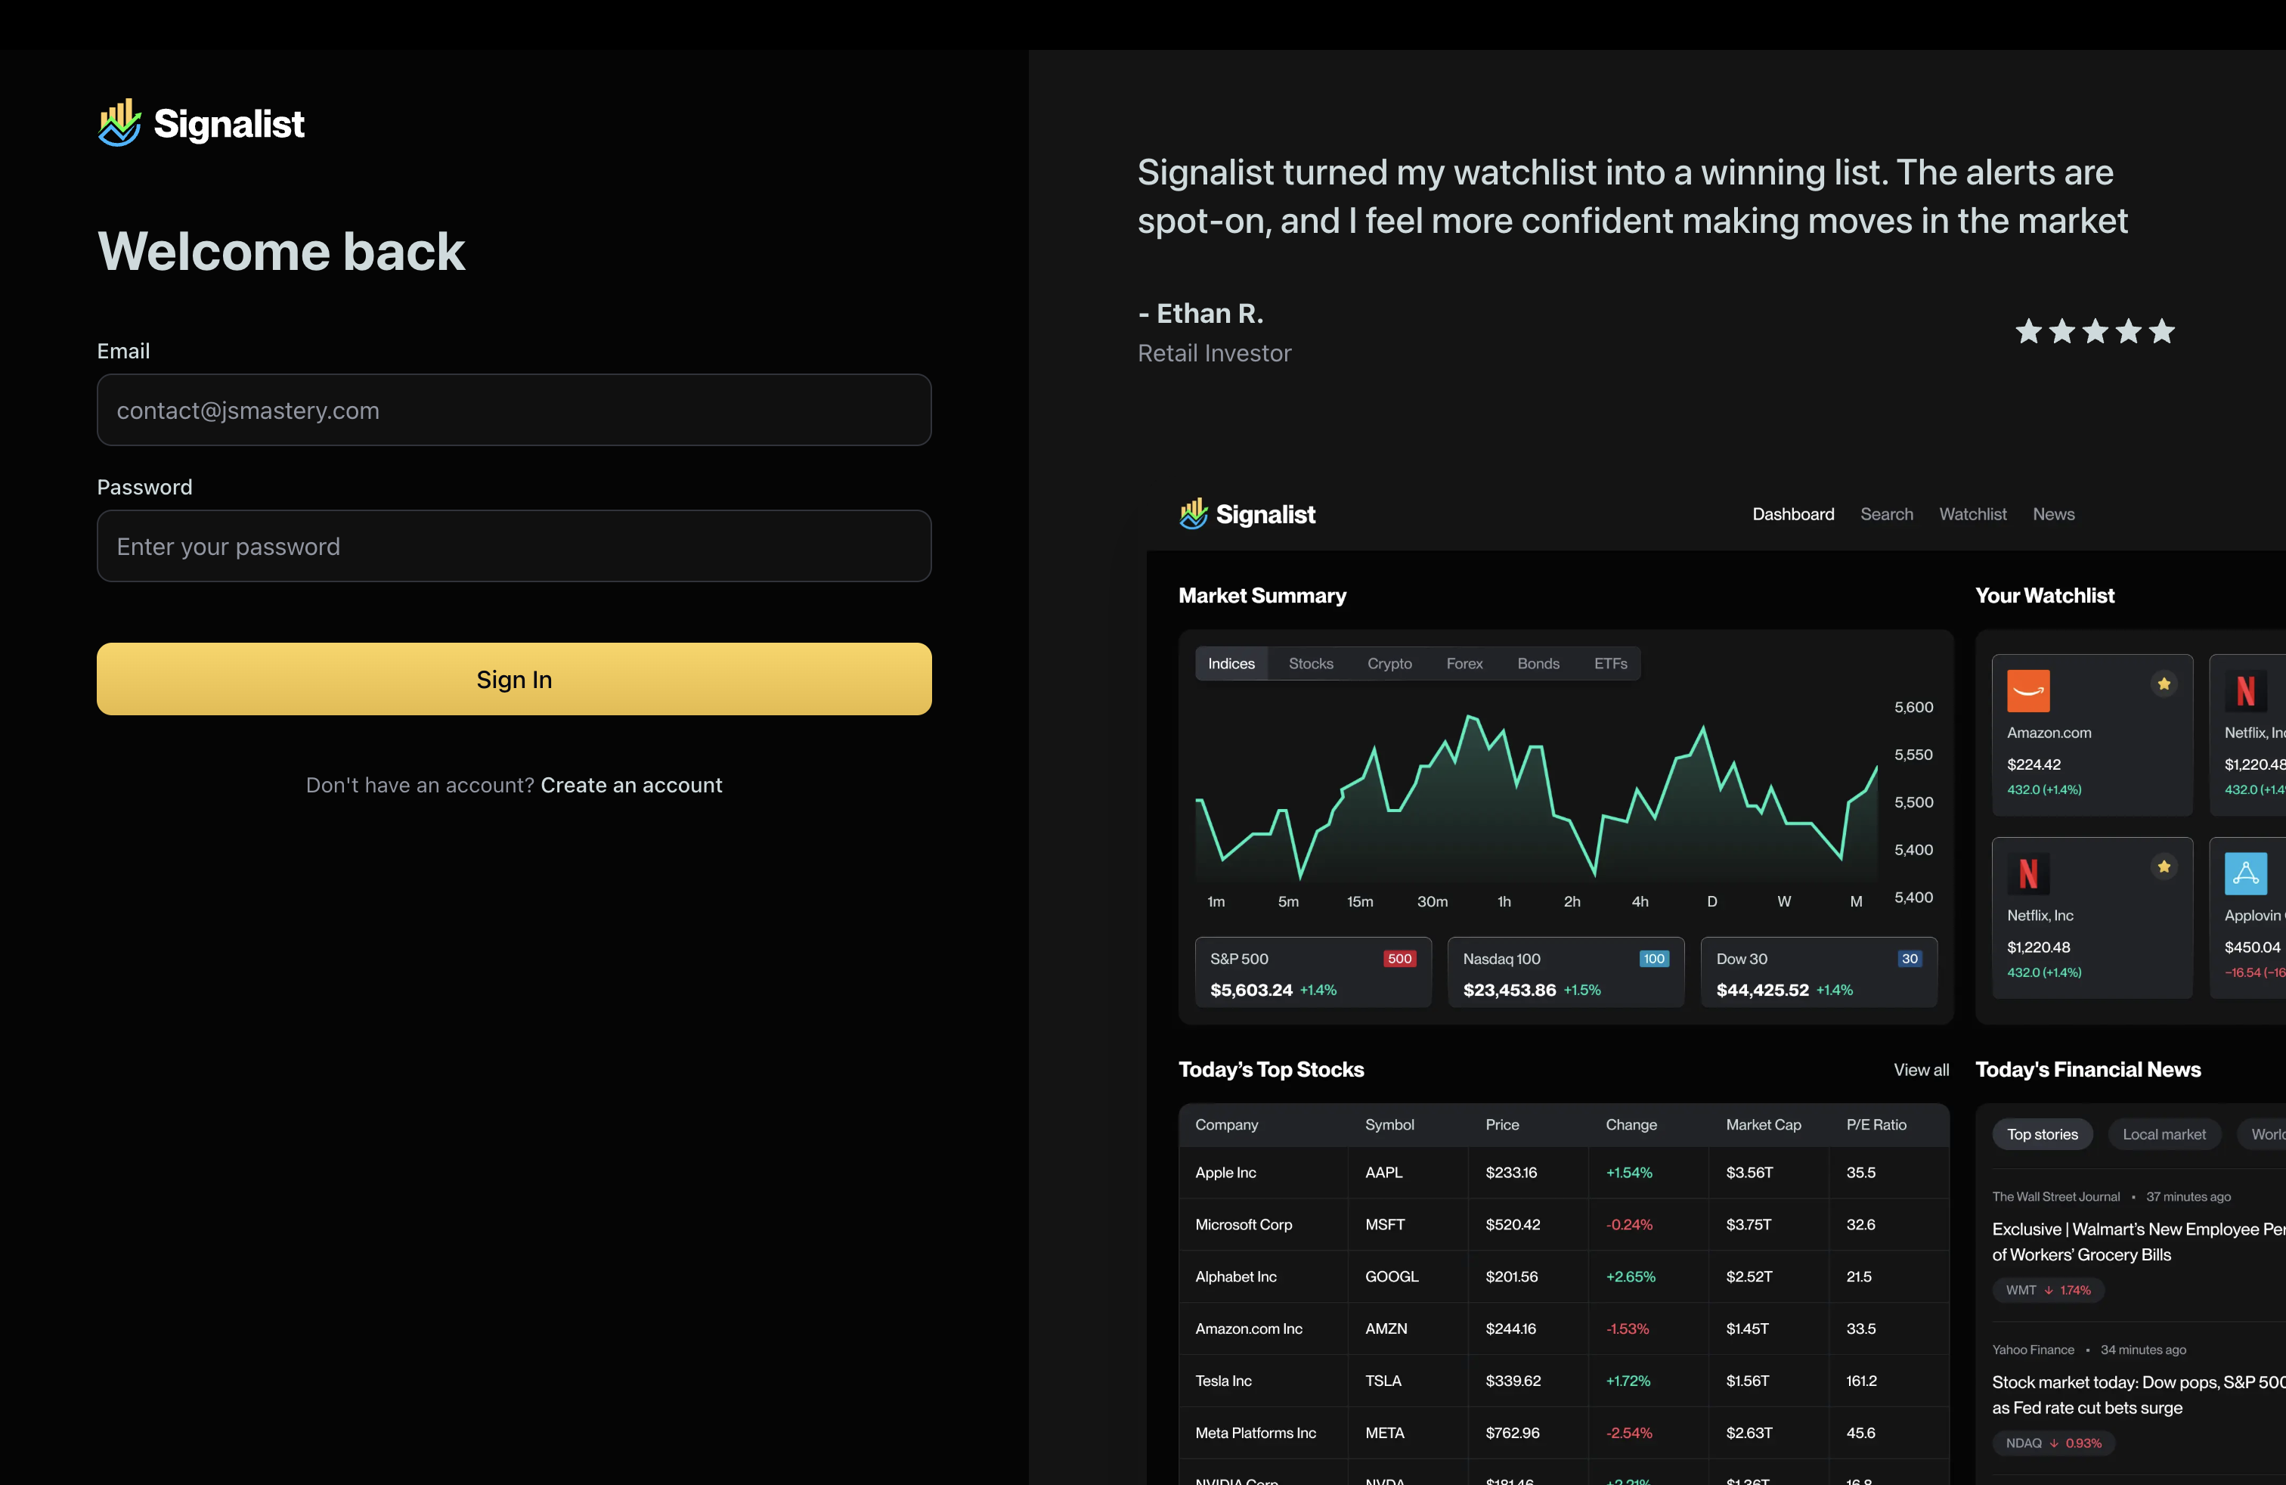Open Watchlist in the top navigation
The width and height of the screenshot is (2286, 1485).
pyautogui.click(x=1972, y=514)
